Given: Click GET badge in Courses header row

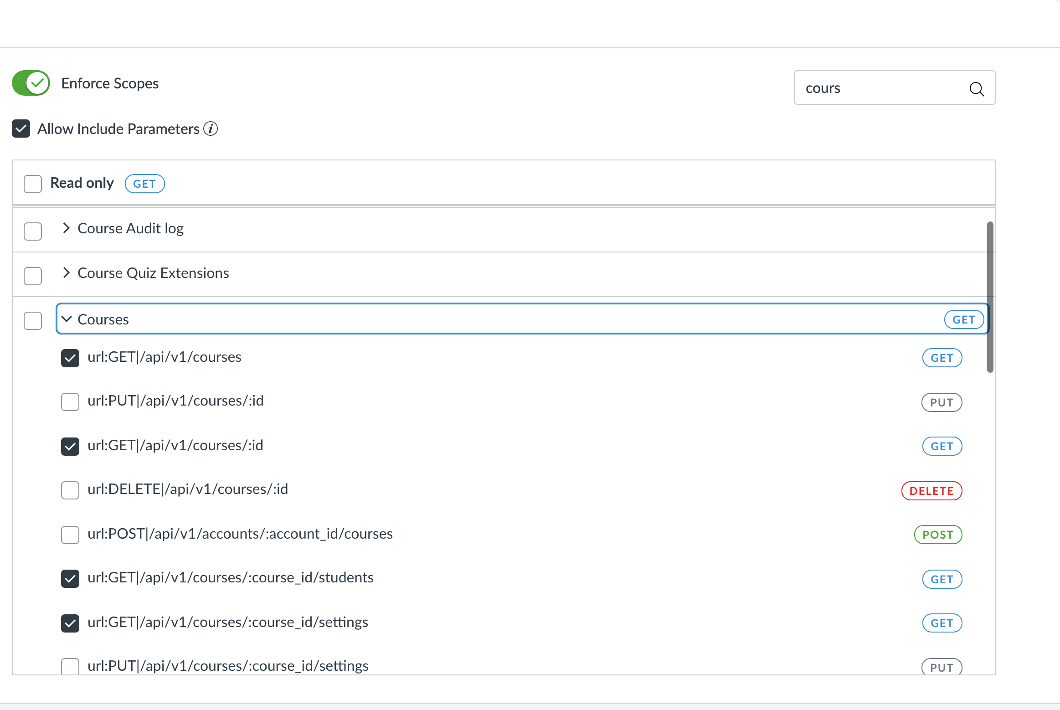Looking at the screenshot, I should (x=963, y=319).
